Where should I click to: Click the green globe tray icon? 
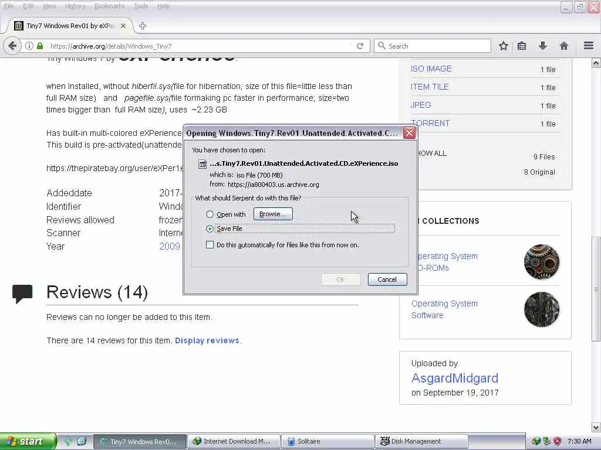(535, 441)
